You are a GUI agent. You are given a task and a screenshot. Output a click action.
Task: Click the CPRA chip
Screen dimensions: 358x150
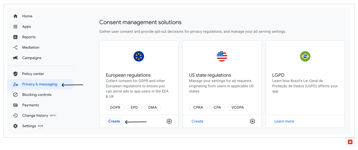pyautogui.click(x=198, y=107)
